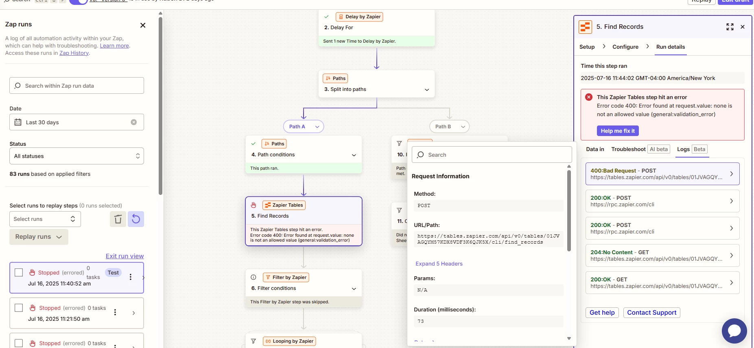Image resolution: width=754 pixels, height=348 pixels.
Task: Click the Contact Support button
Action: (x=652, y=313)
